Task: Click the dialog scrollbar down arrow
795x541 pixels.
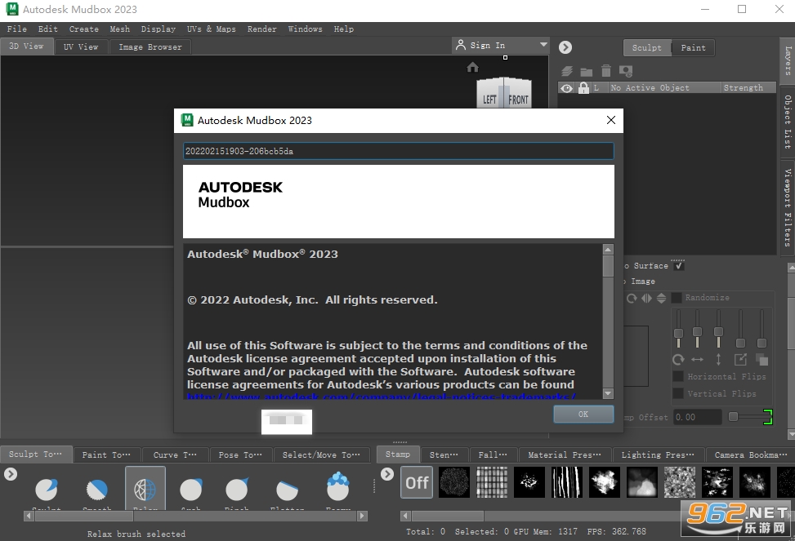Action: click(x=609, y=393)
